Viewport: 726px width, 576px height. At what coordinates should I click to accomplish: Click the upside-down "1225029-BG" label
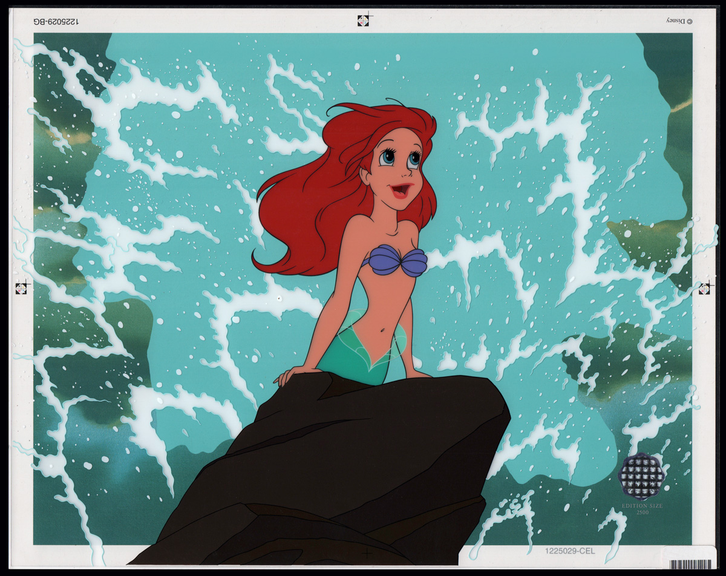coord(56,22)
